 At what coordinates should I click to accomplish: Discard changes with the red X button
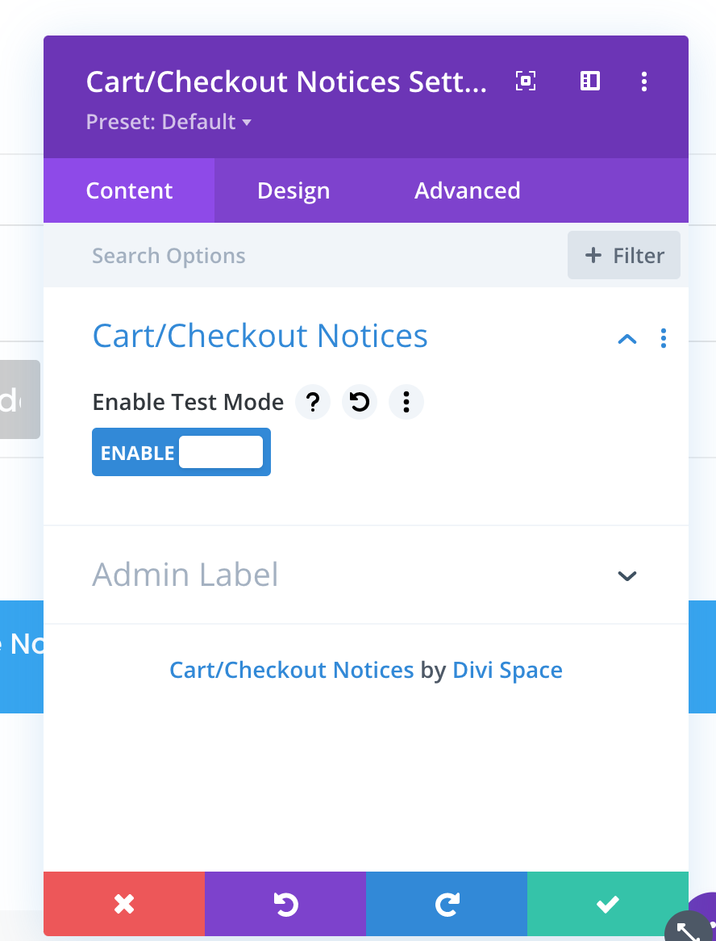tap(124, 904)
